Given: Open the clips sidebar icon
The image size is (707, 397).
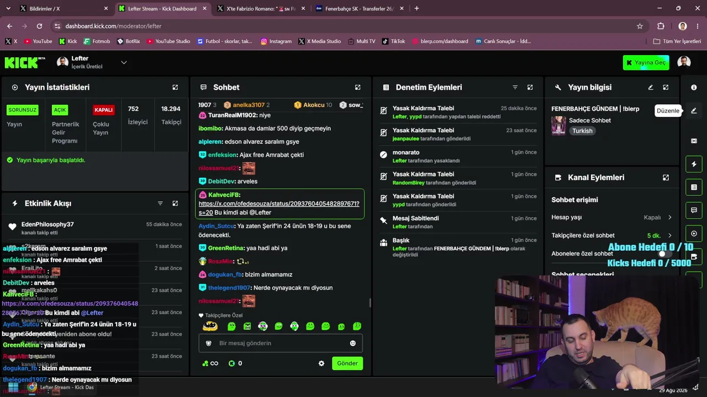Looking at the screenshot, I should [694, 141].
